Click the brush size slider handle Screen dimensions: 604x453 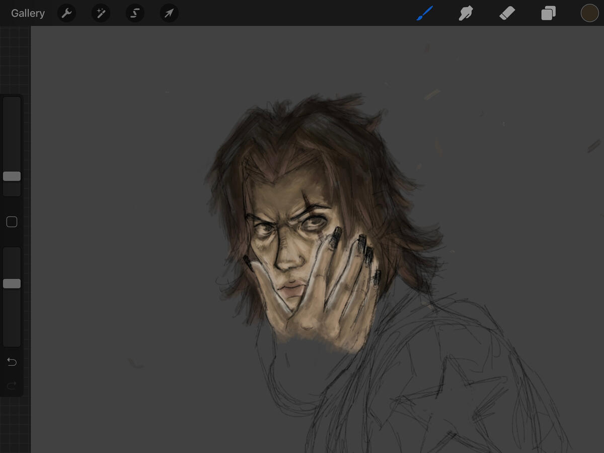(12, 176)
